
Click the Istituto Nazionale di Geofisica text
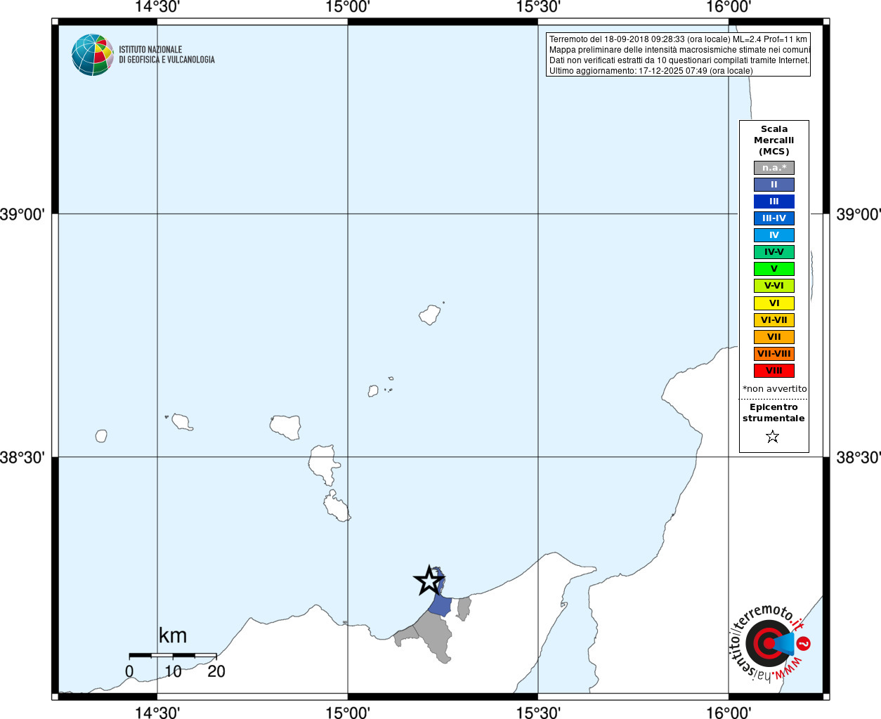click(x=167, y=55)
